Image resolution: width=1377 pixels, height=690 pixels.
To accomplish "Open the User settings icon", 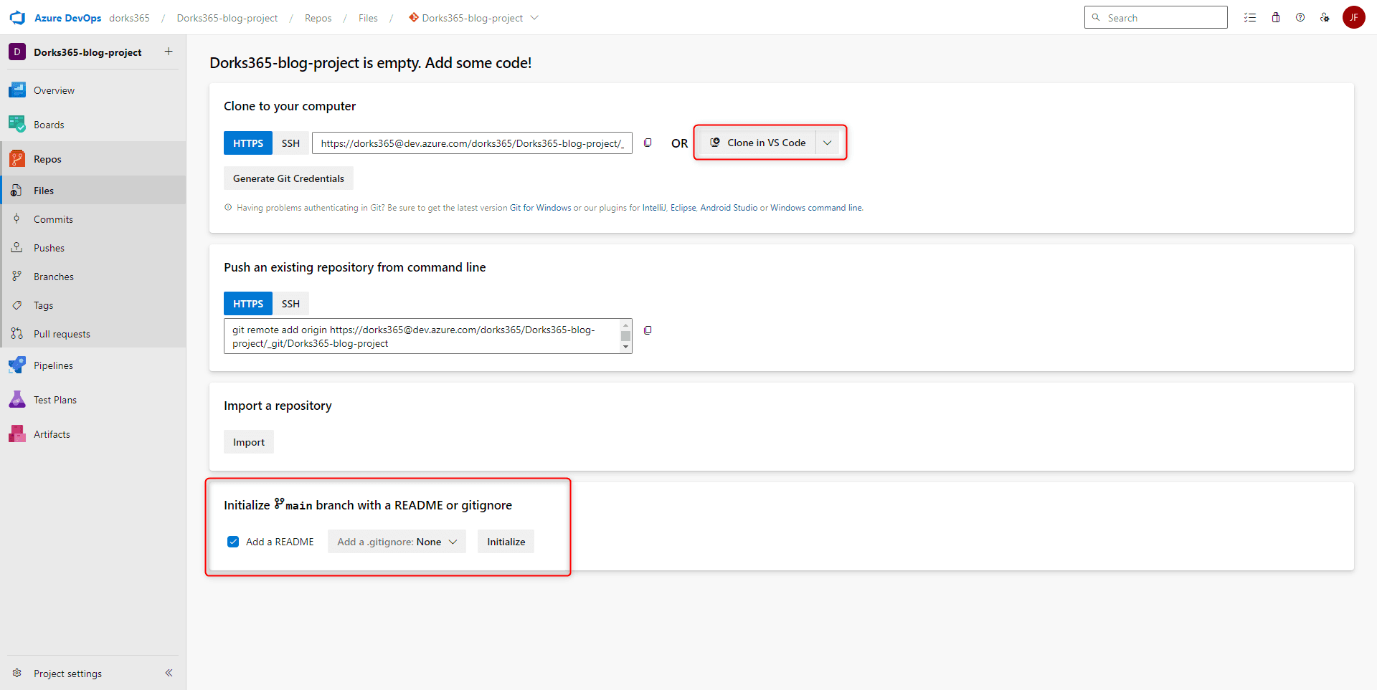I will coord(1325,18).
